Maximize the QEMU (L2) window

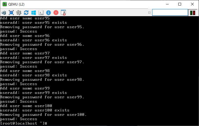click(x=180, y=4)
